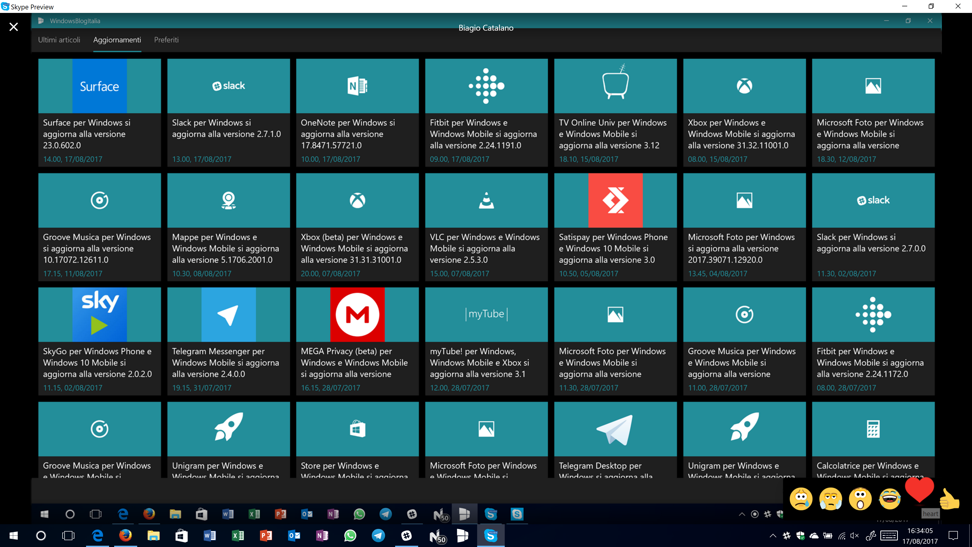Send the heart reaction emoji

(x=919, y=490)
